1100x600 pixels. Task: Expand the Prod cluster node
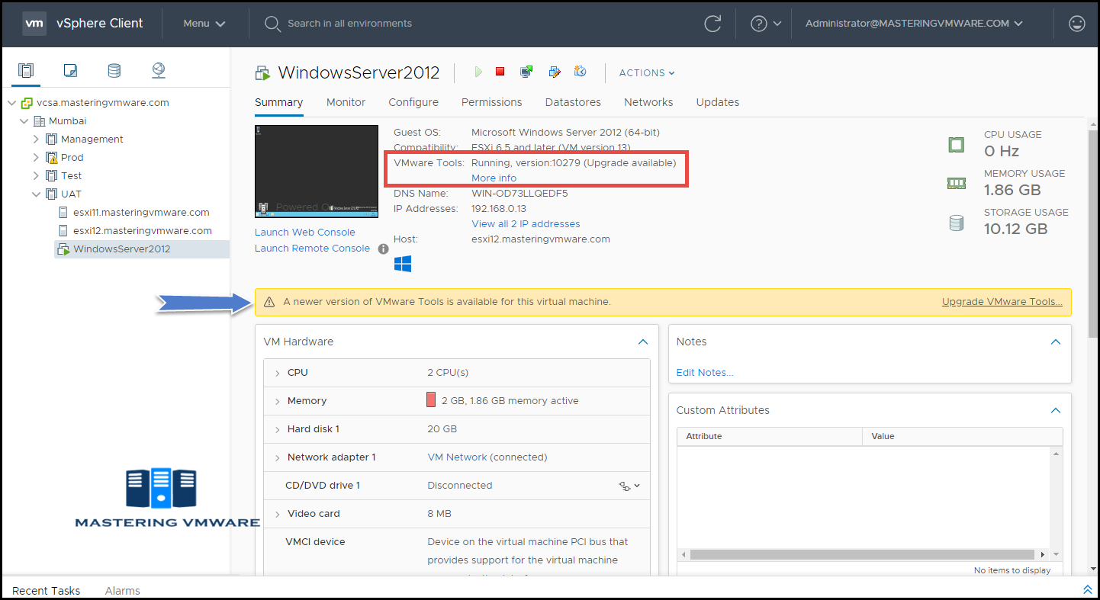(36, 158)
